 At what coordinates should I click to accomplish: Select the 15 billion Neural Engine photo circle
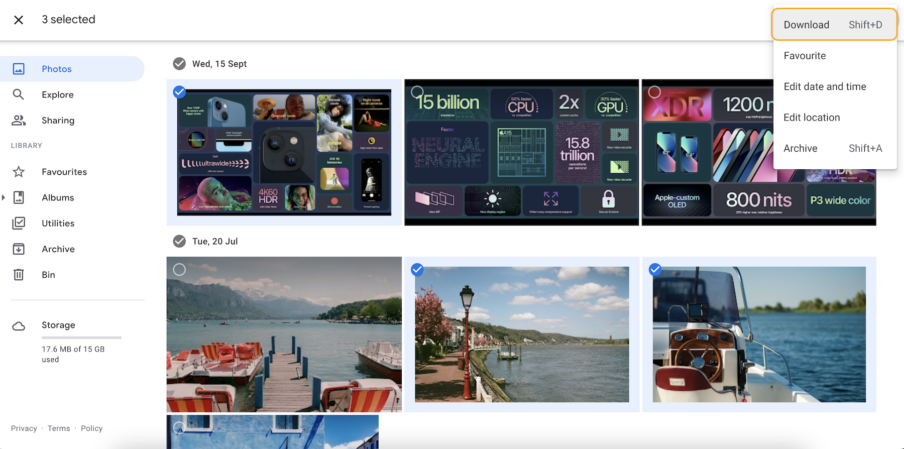(417, 92)
